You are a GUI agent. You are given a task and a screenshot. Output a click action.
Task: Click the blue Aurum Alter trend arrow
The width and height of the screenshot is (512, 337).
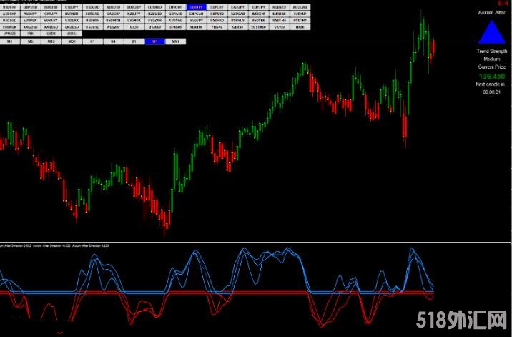pos(491,33)
